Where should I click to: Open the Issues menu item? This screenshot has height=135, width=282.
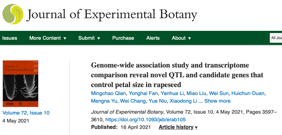pos(9,38)
